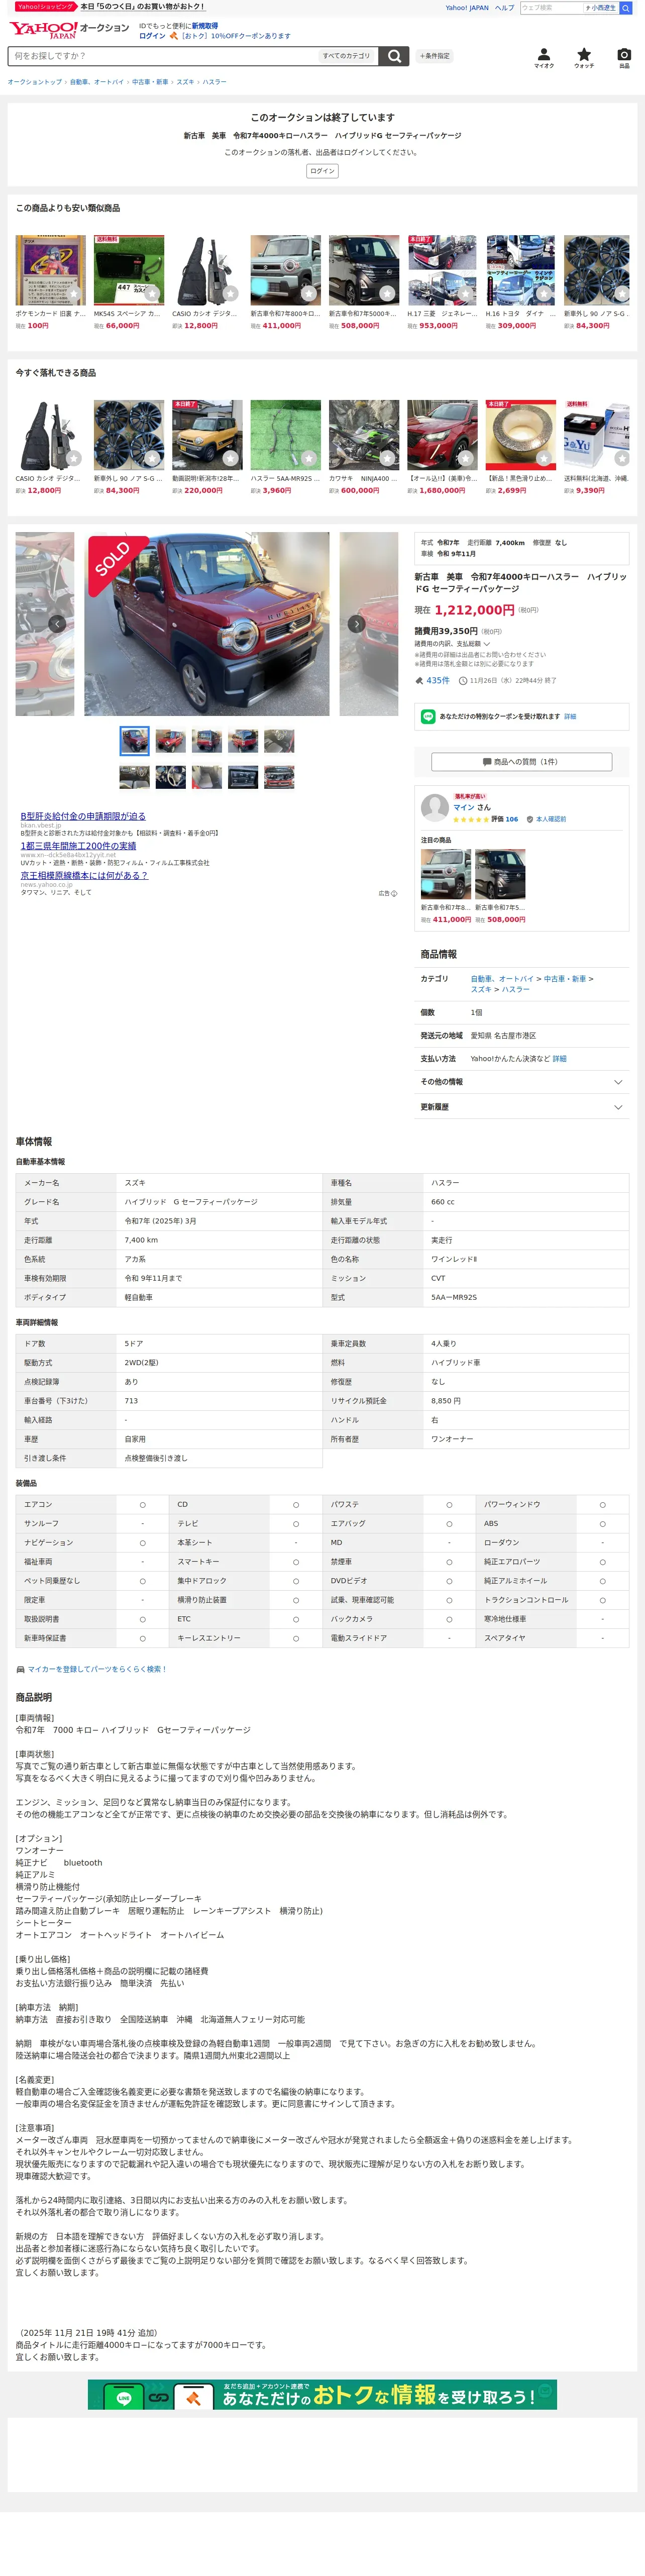This screenshot has height=2576, width=645.
Task: Click the 広告 info icon under ads
Action: pos(394,893)
